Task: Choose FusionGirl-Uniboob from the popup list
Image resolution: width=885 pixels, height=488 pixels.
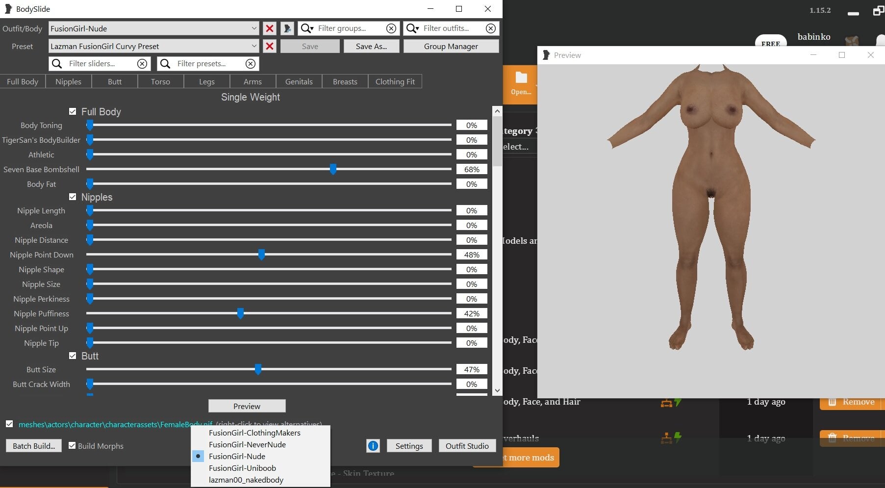Action: (260, 468)
